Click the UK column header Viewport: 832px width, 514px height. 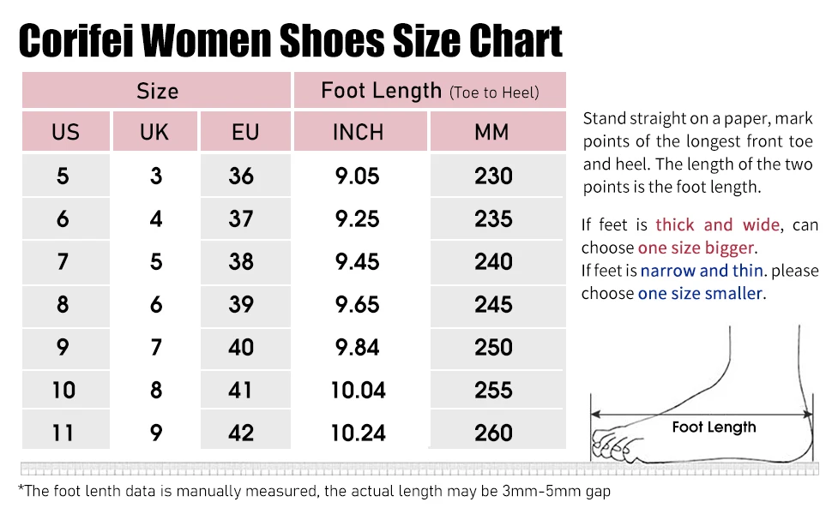[155, 131]
